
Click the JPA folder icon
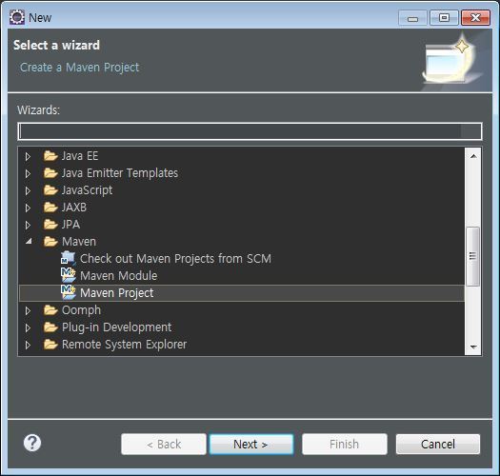pos(50,225)
